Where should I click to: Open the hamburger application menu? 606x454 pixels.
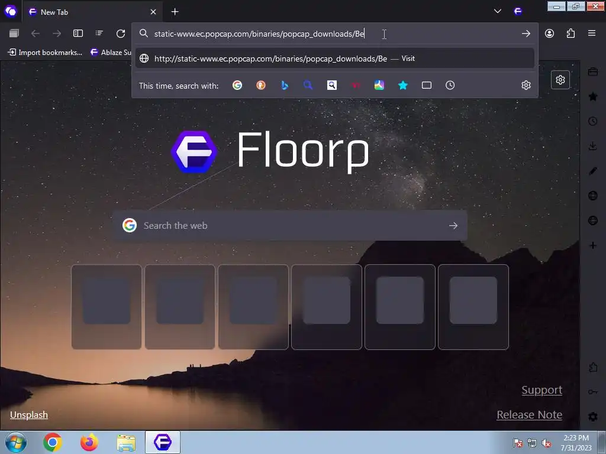click(x=592, y=34)
